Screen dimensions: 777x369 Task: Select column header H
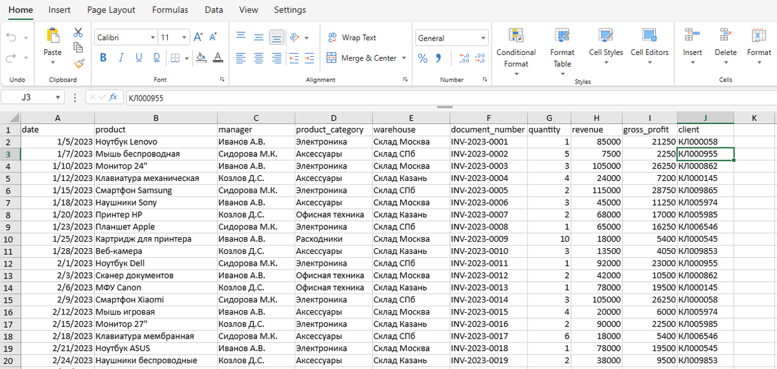[x=596, y=118]
